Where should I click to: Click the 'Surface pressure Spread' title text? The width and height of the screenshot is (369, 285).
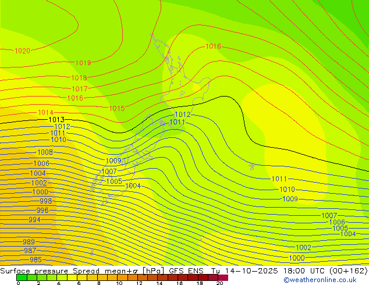(x=50, y=271)
